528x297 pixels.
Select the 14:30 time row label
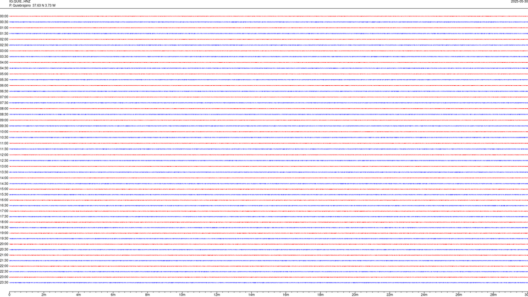click(4, 184)
